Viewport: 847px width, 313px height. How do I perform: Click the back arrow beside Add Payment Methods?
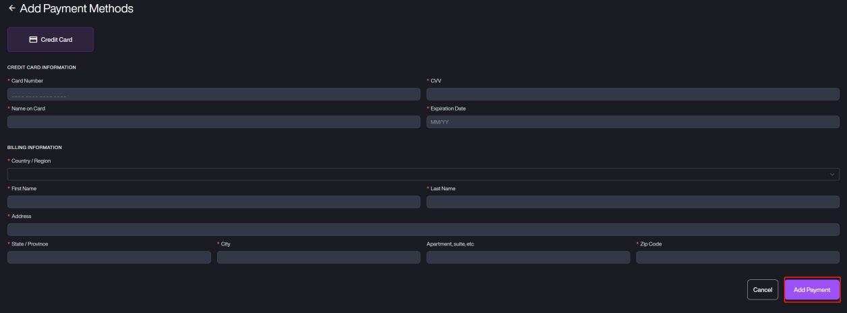click(x=11, y=9)
